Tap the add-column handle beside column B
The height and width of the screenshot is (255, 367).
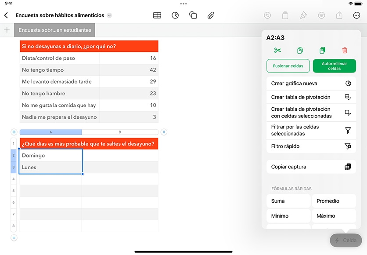click(164, 132)
